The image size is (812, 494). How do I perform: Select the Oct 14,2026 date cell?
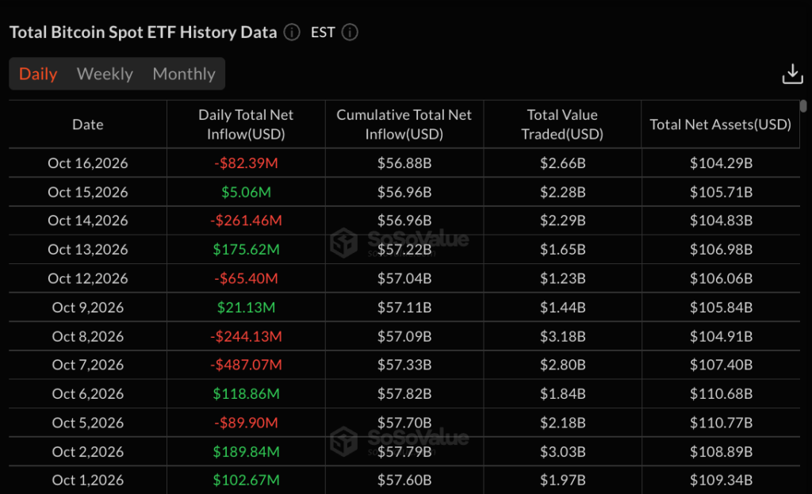click(x=88, y=220)
